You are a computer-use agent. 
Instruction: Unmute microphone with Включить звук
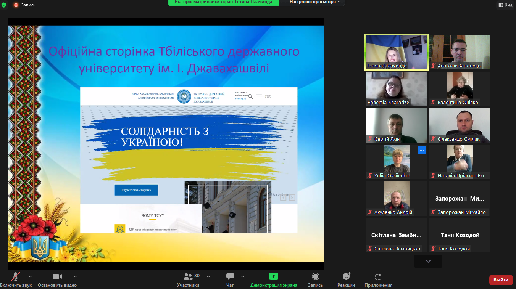(x=16, y=280)
